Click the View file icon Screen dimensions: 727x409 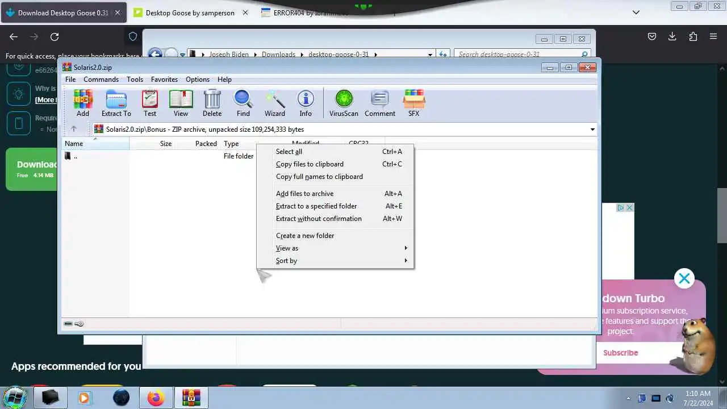181,103
